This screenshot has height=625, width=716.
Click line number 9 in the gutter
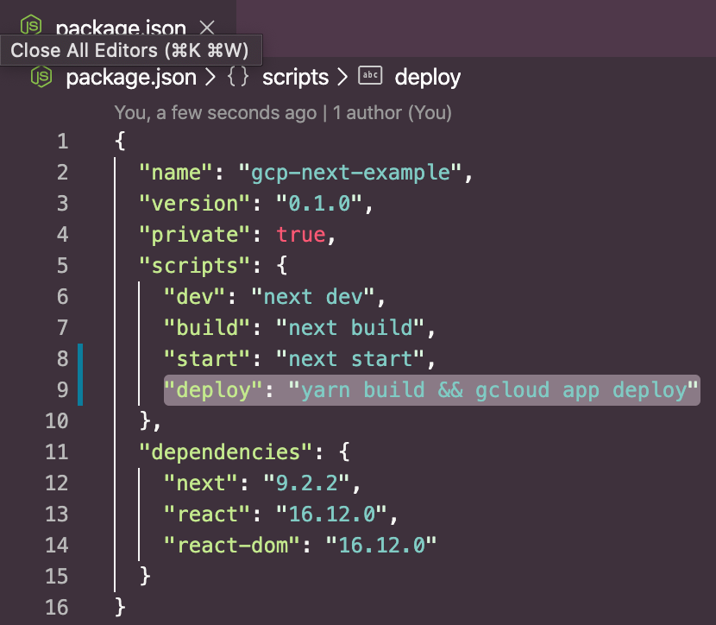tap(63, 389)
